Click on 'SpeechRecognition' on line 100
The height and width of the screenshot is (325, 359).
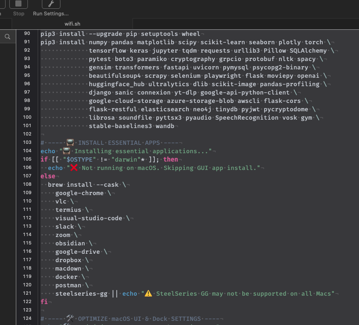246,118
